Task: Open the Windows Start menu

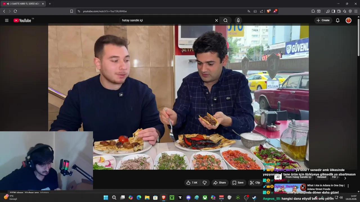Action: click(106, 198)
